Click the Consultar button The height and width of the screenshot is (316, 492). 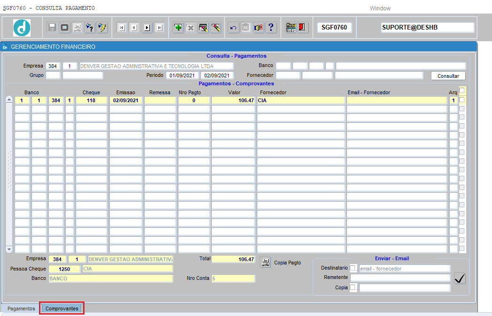448,76
